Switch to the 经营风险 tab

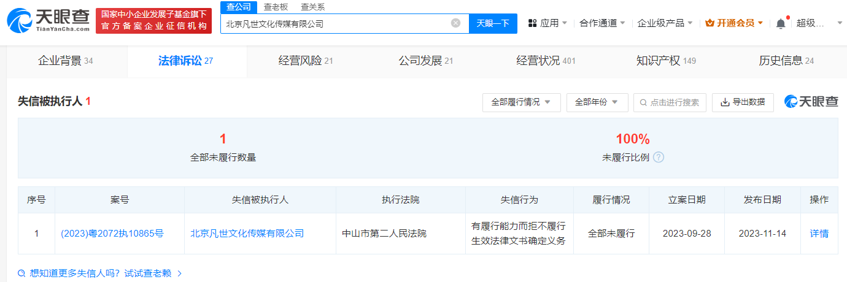coord(306,61)
